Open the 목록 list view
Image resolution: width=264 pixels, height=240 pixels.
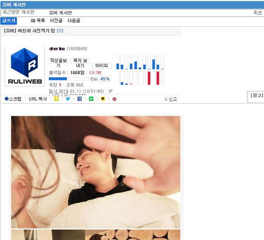click(38, 21)
